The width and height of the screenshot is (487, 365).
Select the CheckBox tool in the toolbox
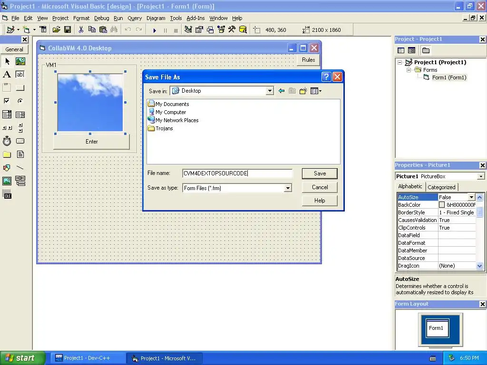pyautogui.click(x=7, y=101)
